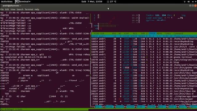The image size is (197, 111).
Task: Click the Swp usage meter bar
Action: coord(98,28)
